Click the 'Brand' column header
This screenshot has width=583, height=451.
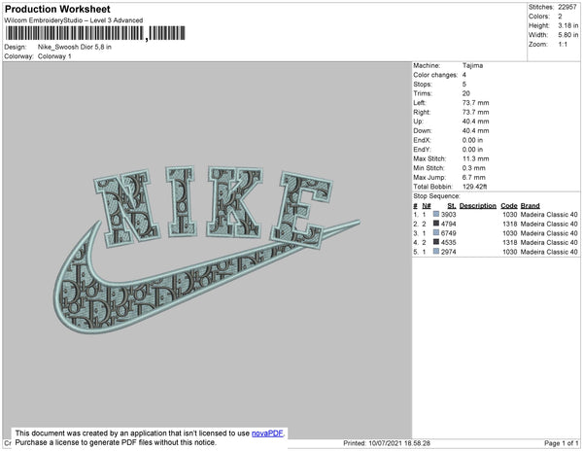pos(530,206)
